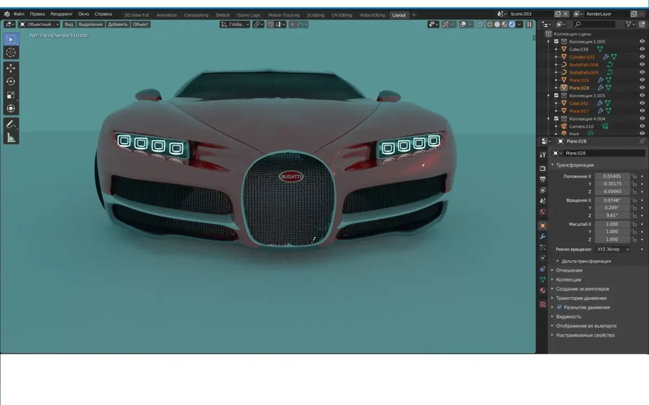Open the Render properties tab icon
Image resolution: width=649 pixels, height=405 pixels.
click(x=542, y=168)
